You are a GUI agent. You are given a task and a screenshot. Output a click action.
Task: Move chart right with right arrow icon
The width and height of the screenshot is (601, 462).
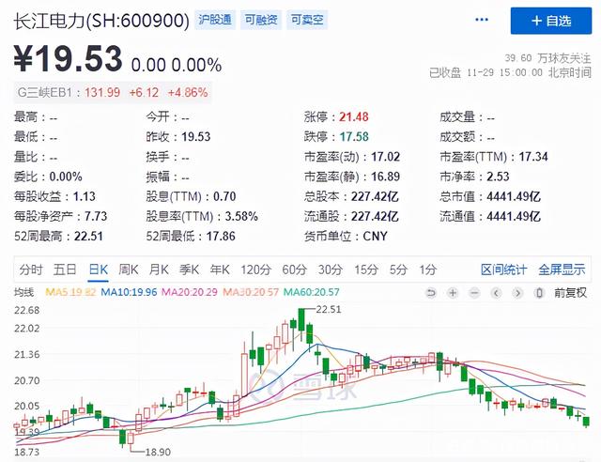[x=517, y=293]
